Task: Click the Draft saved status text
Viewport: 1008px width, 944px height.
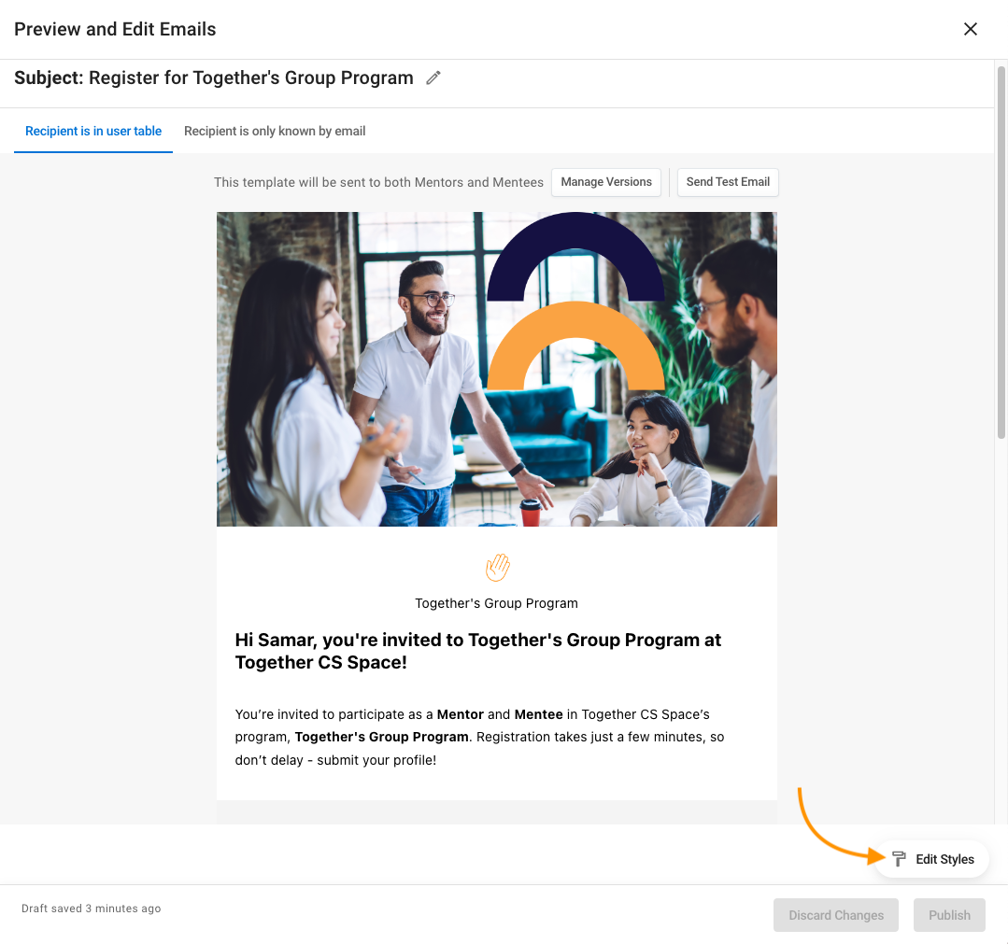Action: point(92,909)
